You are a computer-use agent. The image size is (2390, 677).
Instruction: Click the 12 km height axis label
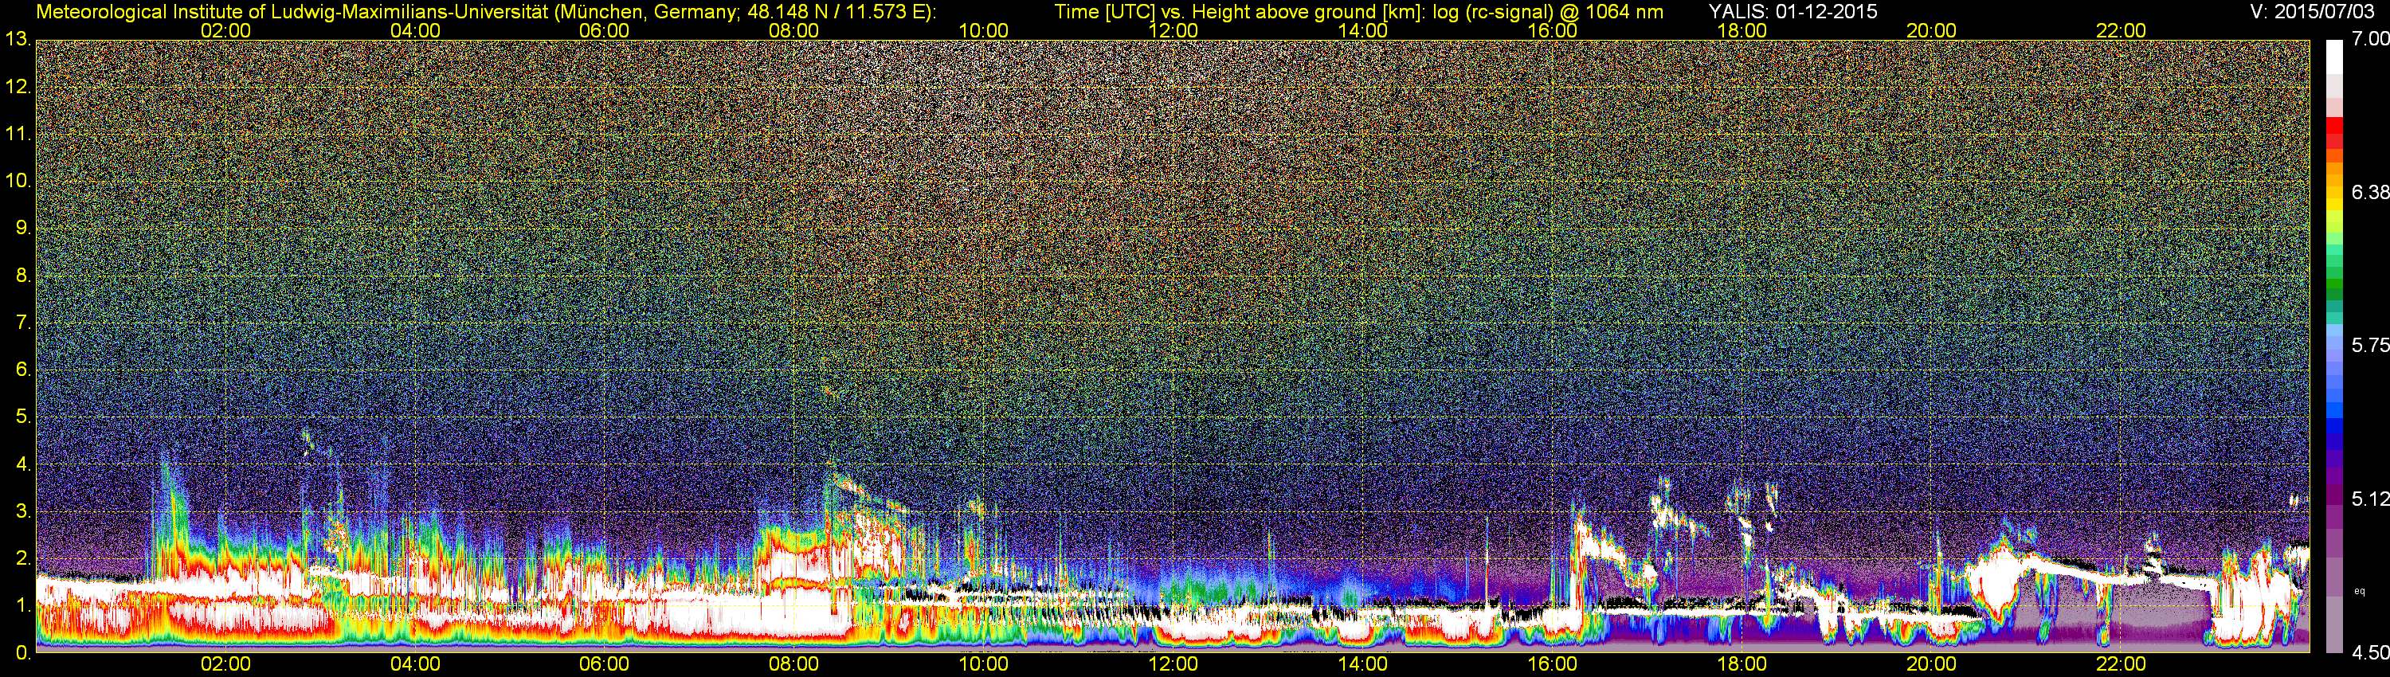tap(18, 87)
